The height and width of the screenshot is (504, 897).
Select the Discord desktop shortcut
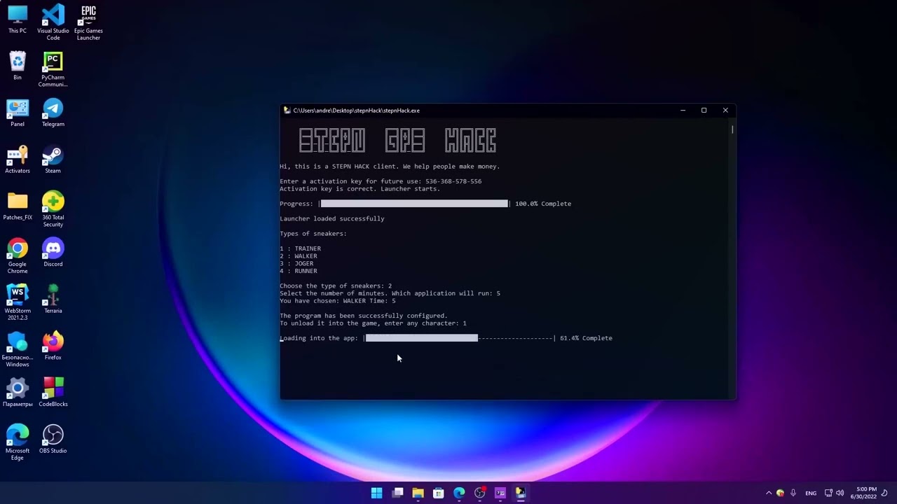coord(53,253)
